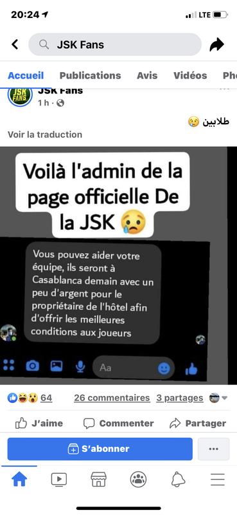Like the post with J'aime

(x=39, y=424)
